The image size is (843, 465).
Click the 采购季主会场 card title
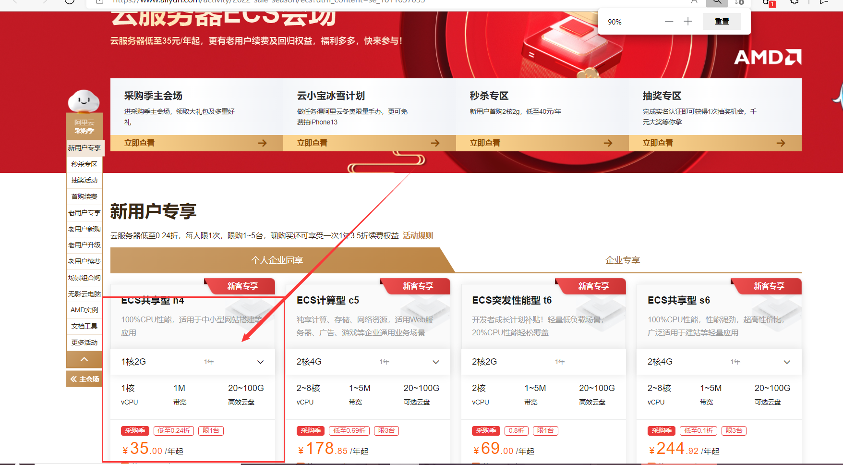pos(153,96)
